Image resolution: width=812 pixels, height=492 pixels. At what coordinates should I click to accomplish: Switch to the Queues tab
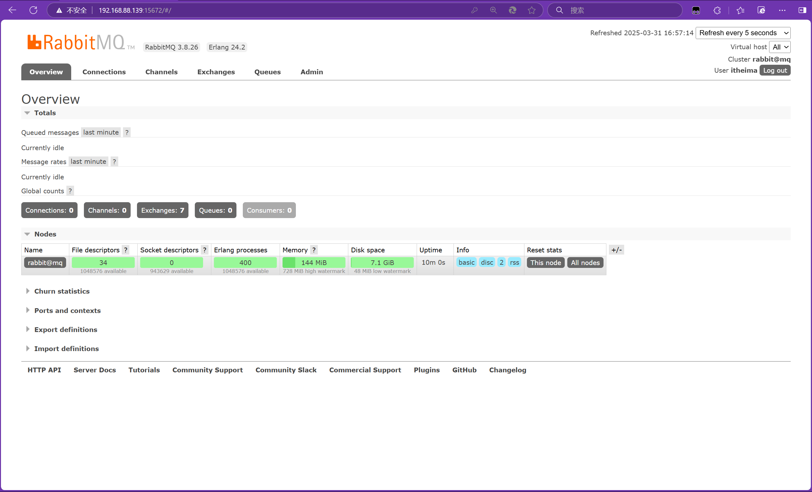267,72
